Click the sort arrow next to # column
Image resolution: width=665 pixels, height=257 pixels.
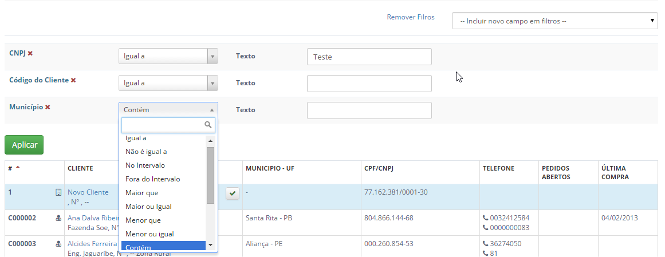(18, 168)
